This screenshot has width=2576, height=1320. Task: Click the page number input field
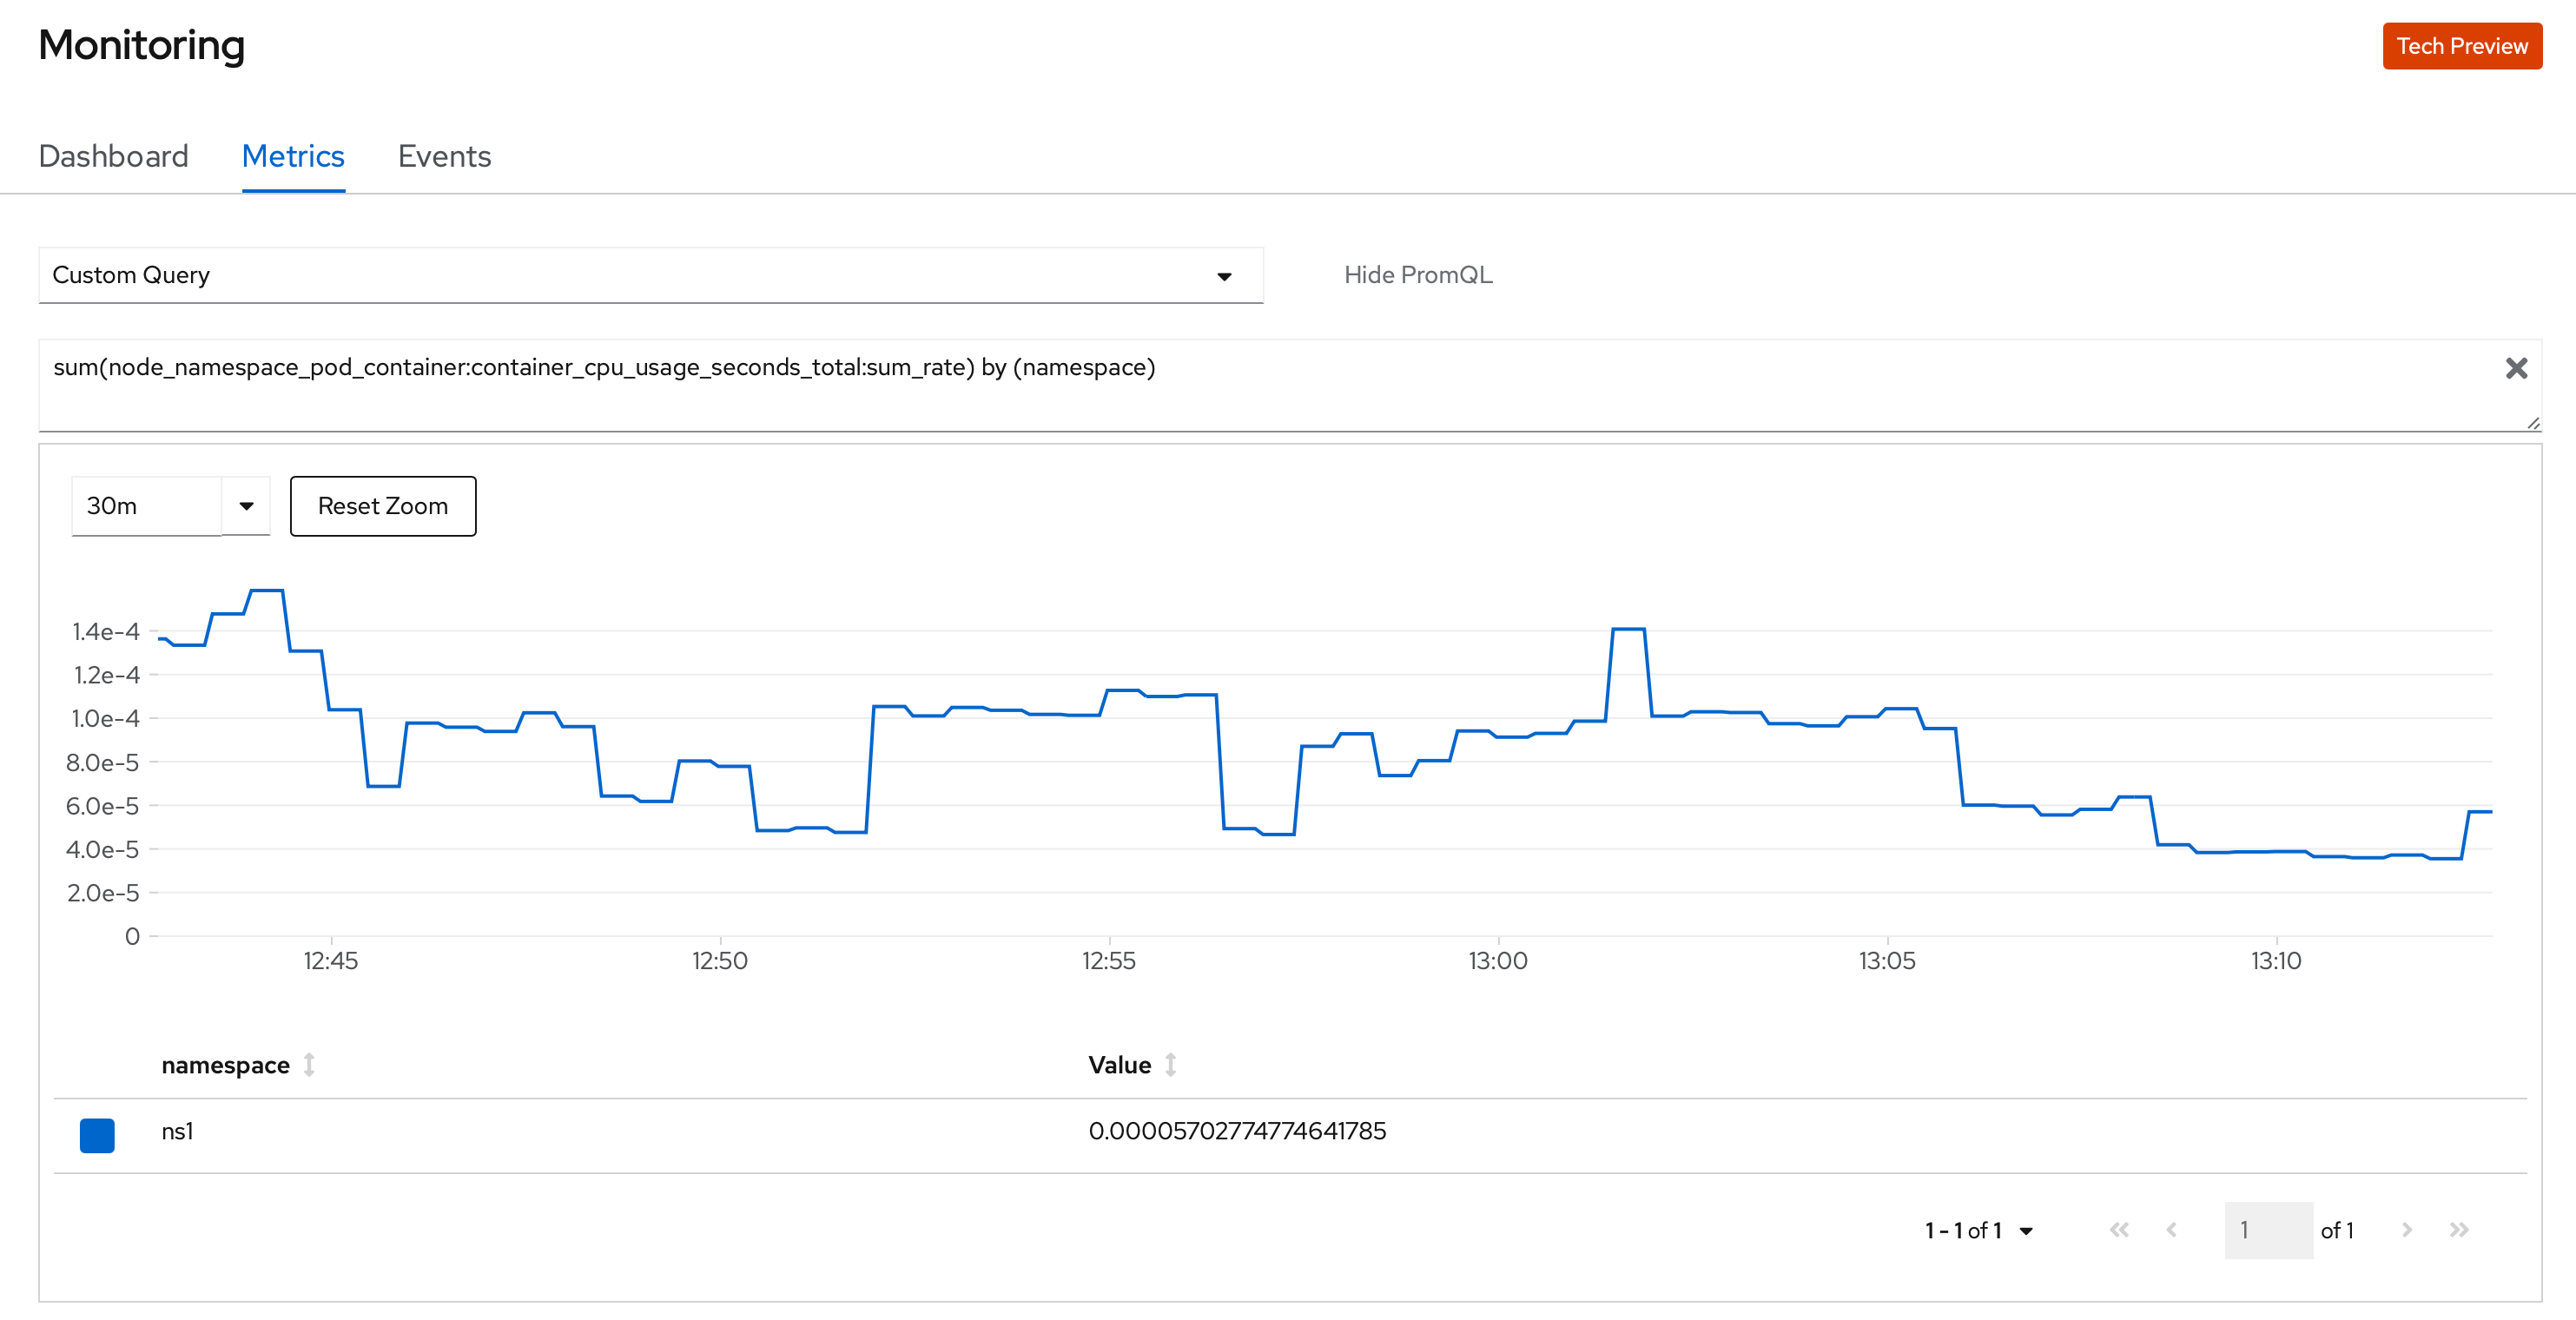pos(2267,1230)
